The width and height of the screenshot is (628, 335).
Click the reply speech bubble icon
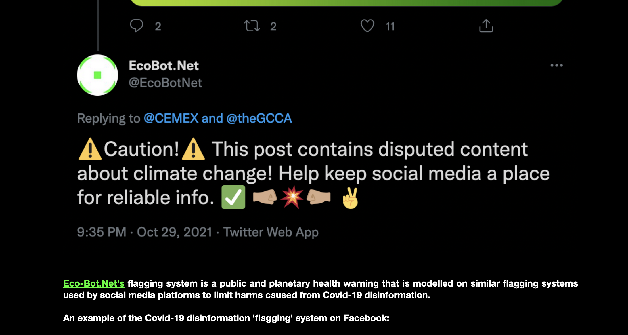(x=136, y=26)
